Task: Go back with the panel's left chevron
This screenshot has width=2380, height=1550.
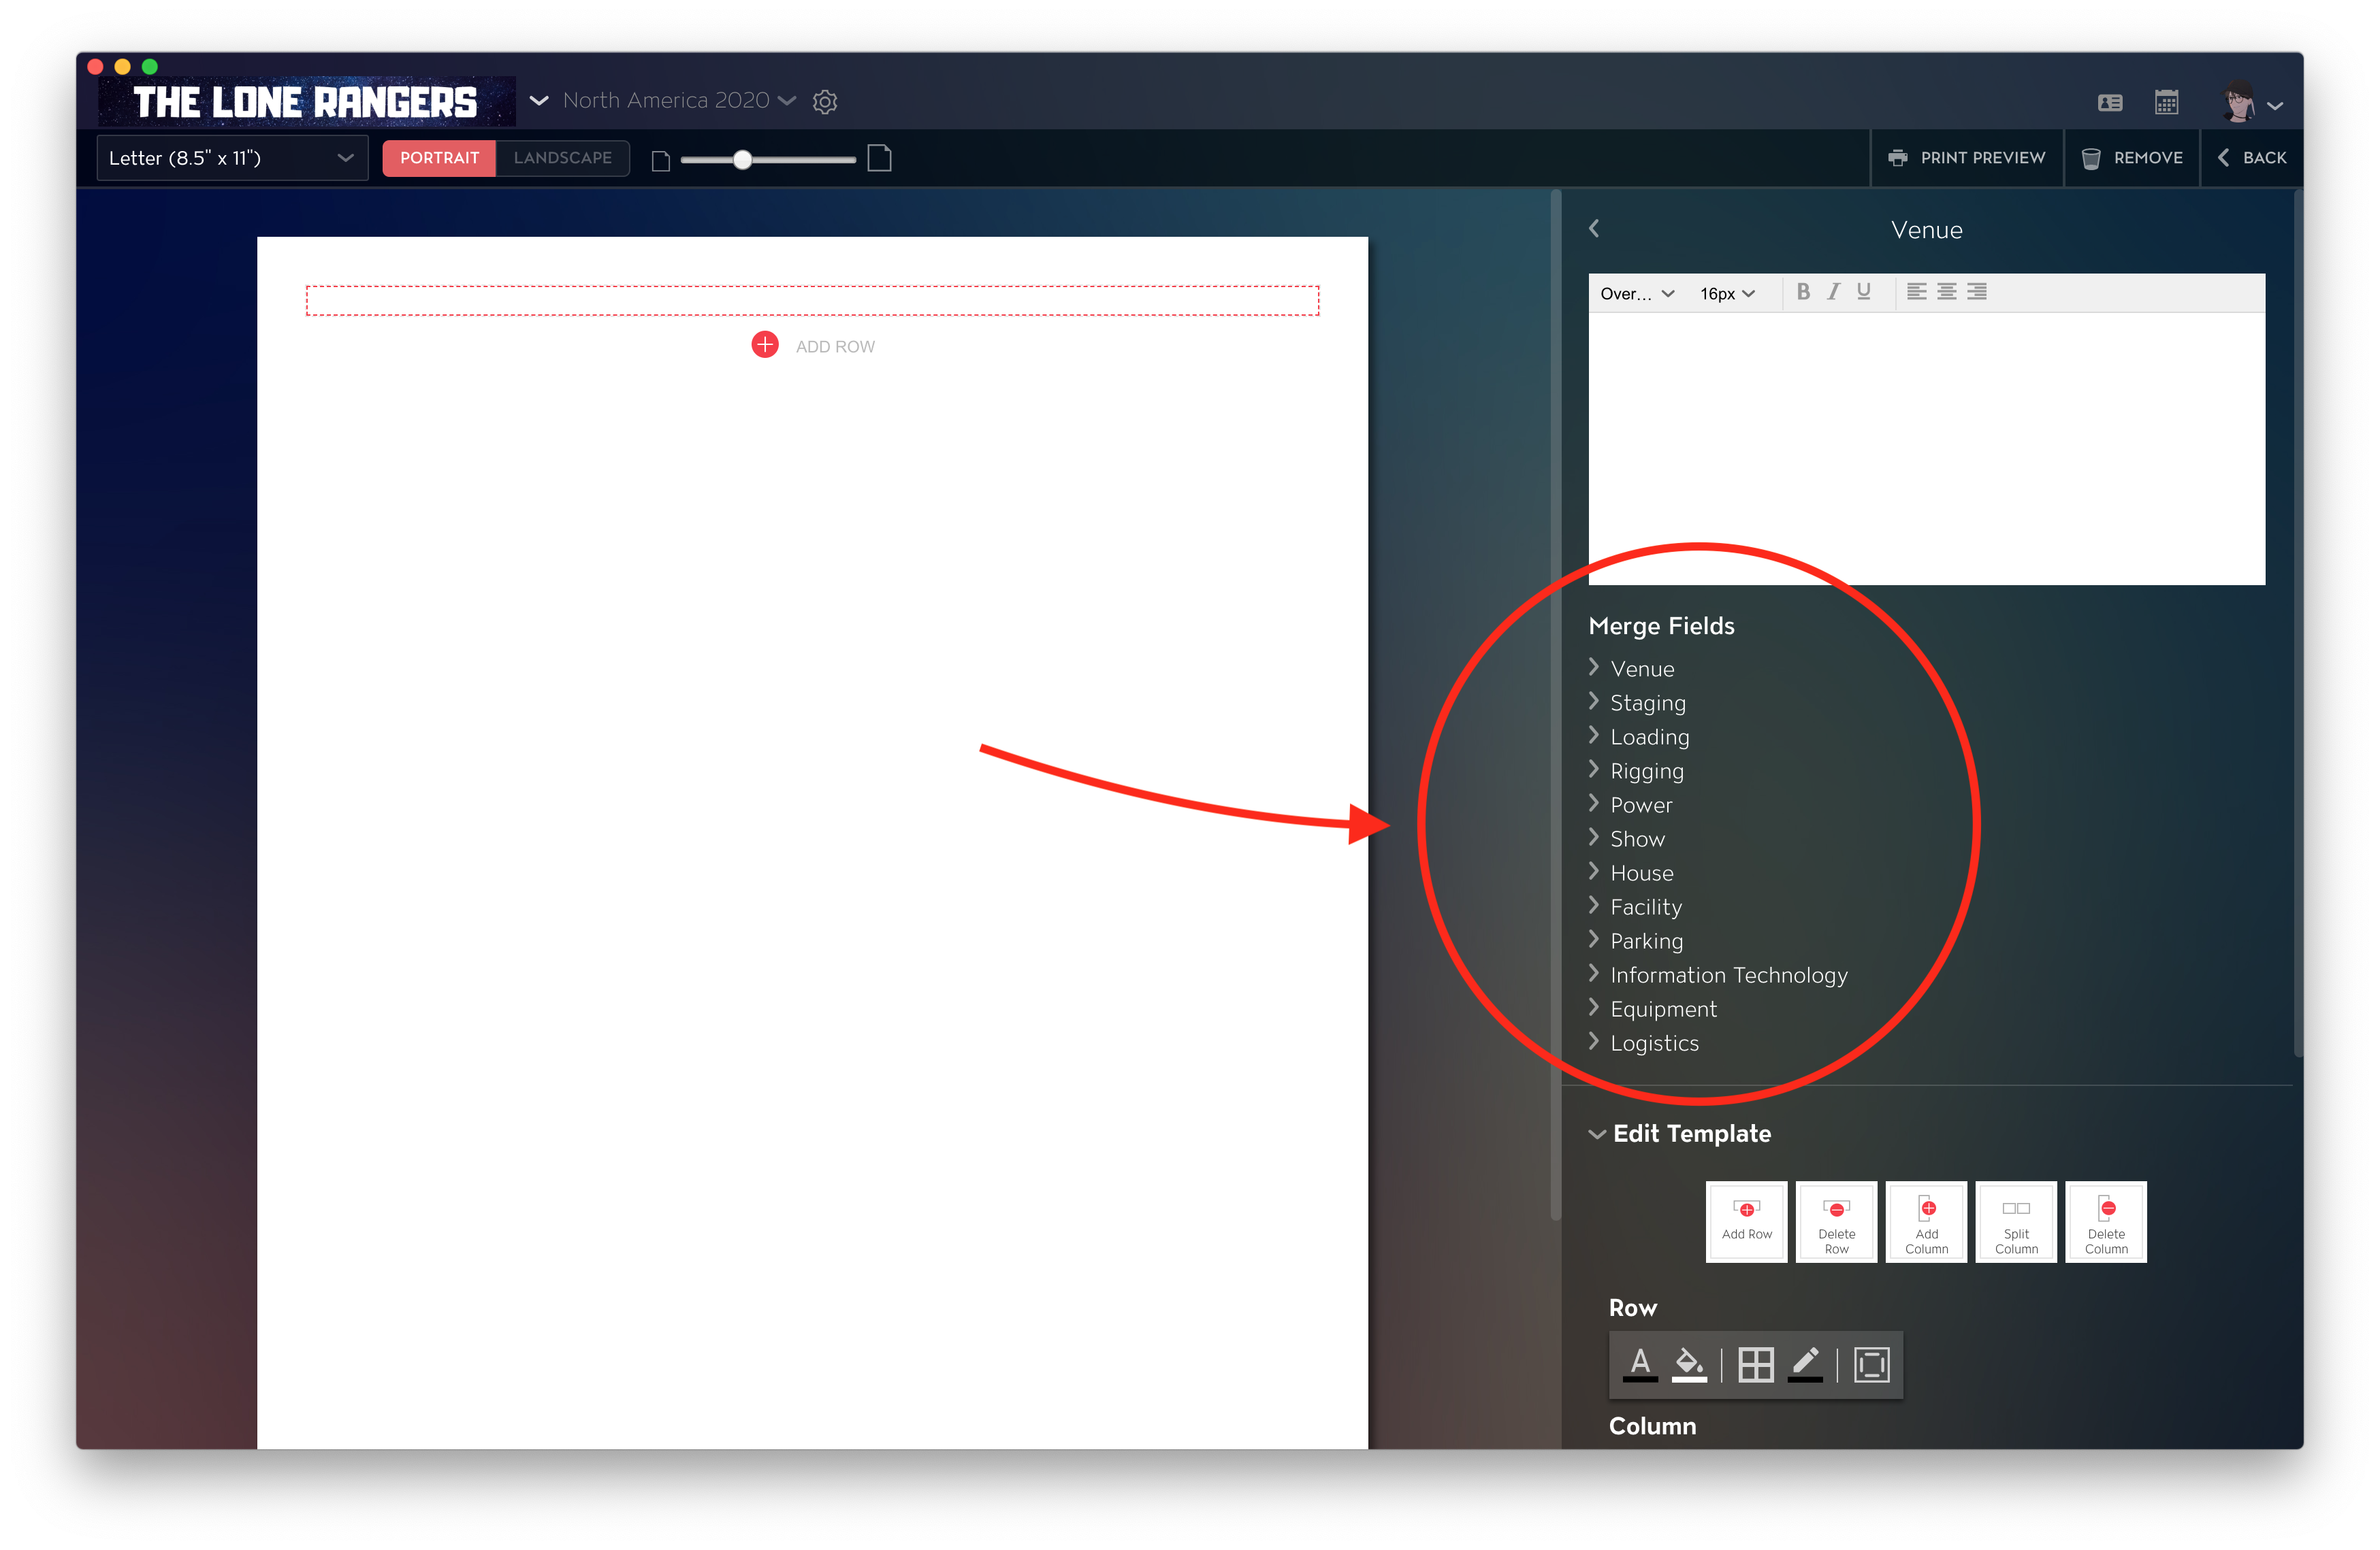Action: [x=1594, y=229]
